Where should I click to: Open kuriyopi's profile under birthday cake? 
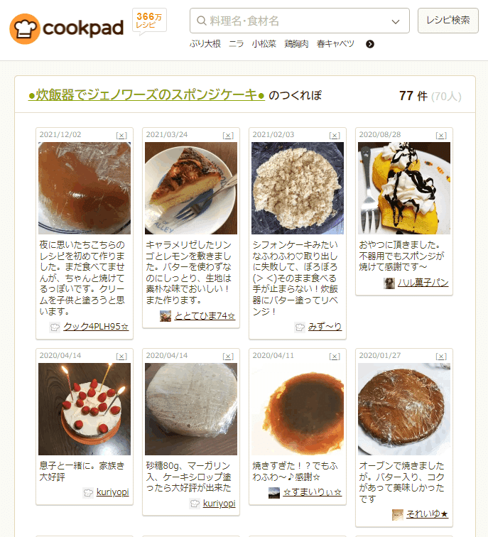click(x=112, y=492)
